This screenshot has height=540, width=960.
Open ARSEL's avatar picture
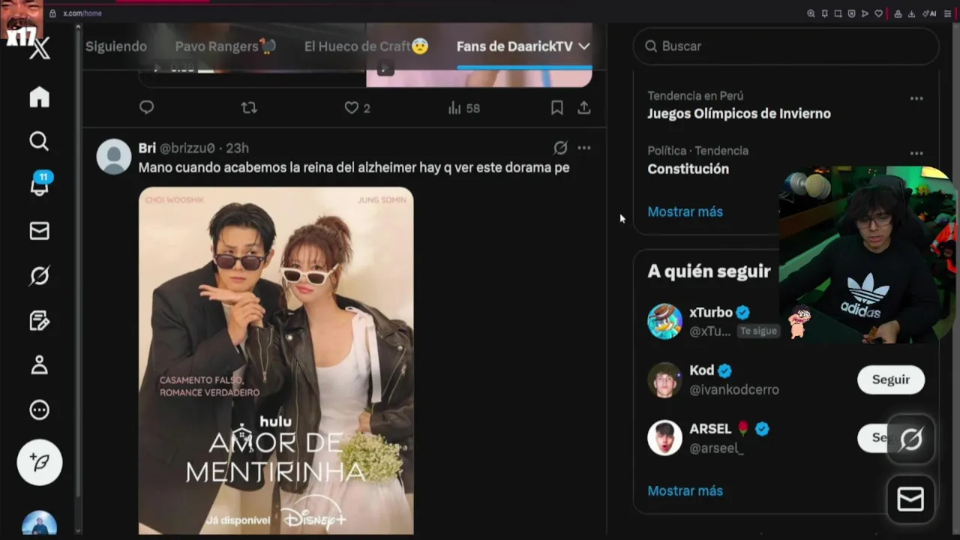(x=664, y=438)
